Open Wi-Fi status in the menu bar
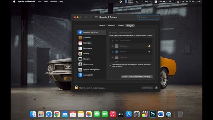This screenshot has height=120, width=213. (170, 2)
